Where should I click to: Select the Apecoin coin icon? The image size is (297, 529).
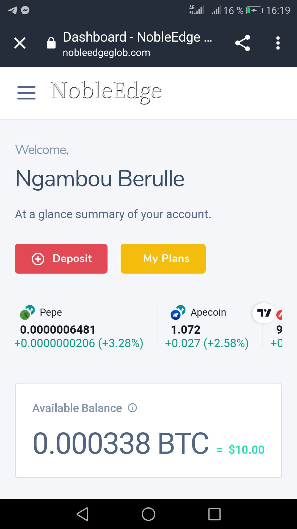coord(178,312)
